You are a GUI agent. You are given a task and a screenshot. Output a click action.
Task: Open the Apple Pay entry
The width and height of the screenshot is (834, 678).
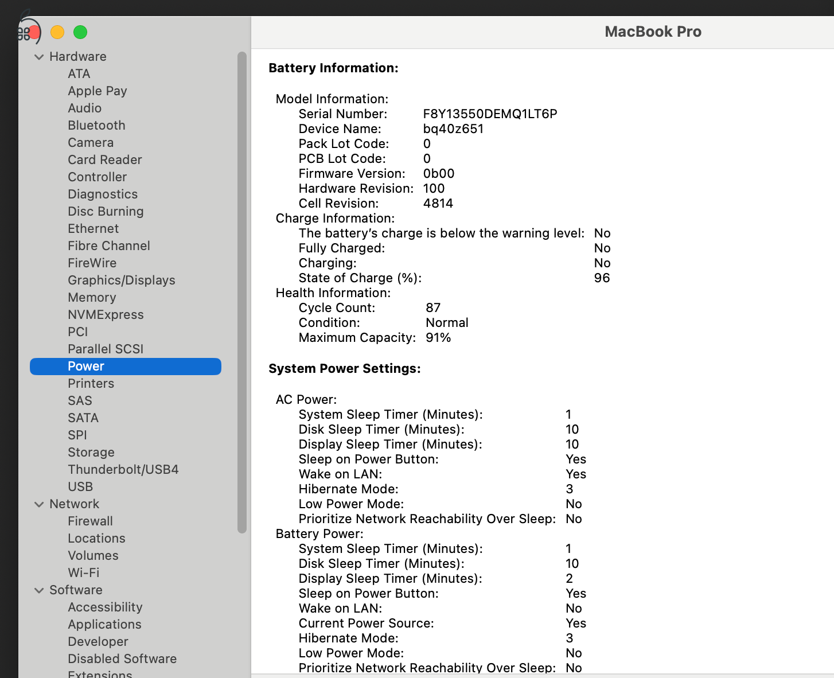[x=98, y=91]
